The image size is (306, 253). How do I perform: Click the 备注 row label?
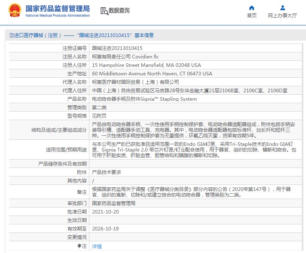(82, 192)
